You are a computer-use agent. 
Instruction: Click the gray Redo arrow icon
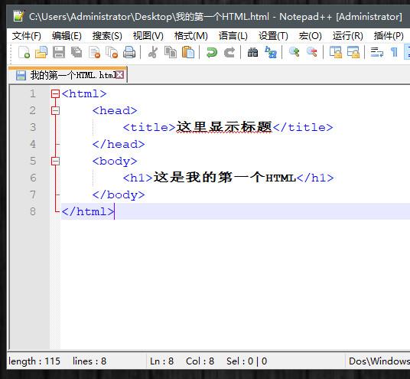pos(229,52)
